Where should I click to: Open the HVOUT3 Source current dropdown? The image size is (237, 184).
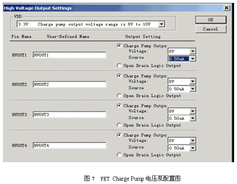[193, 118]
